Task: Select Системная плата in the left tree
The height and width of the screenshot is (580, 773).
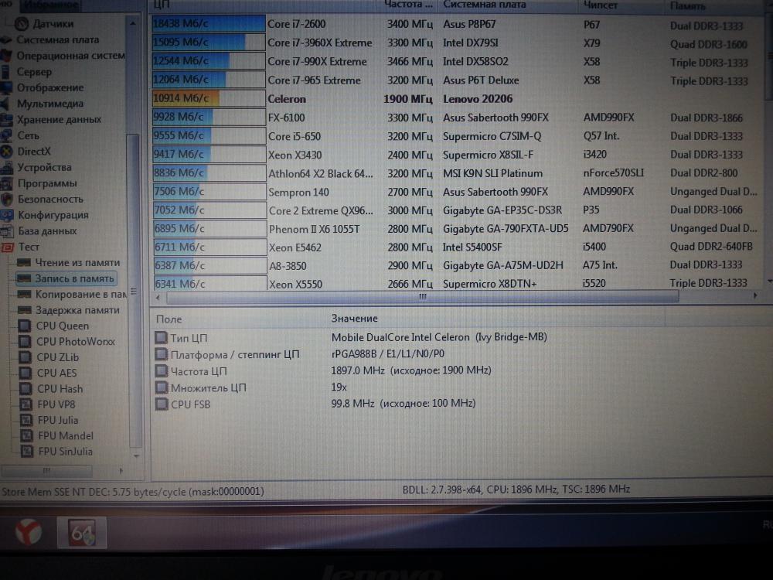Action: (x=57, y=39)
